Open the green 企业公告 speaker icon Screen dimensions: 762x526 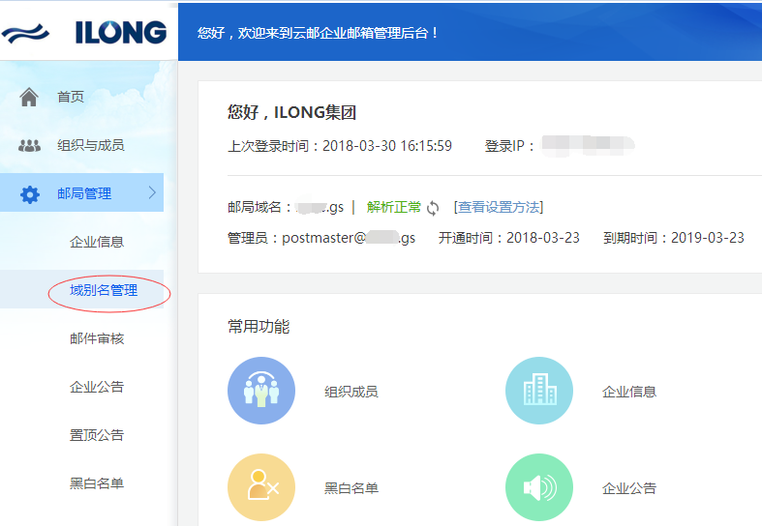(539, 487)
